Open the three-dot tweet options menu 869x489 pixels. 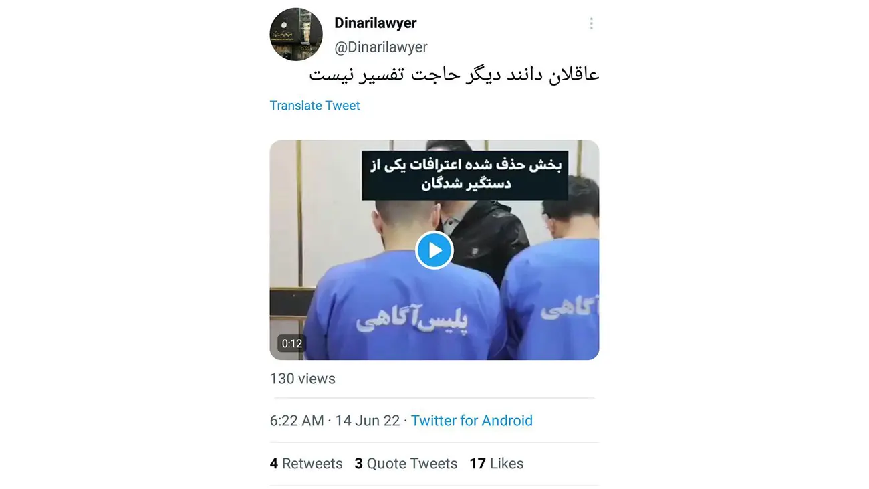[x=591, y=24]
